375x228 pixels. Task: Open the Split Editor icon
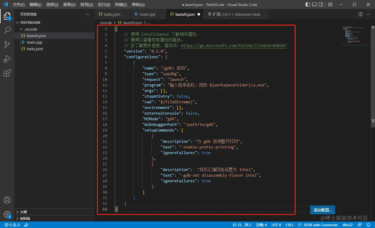pos(360,14)
